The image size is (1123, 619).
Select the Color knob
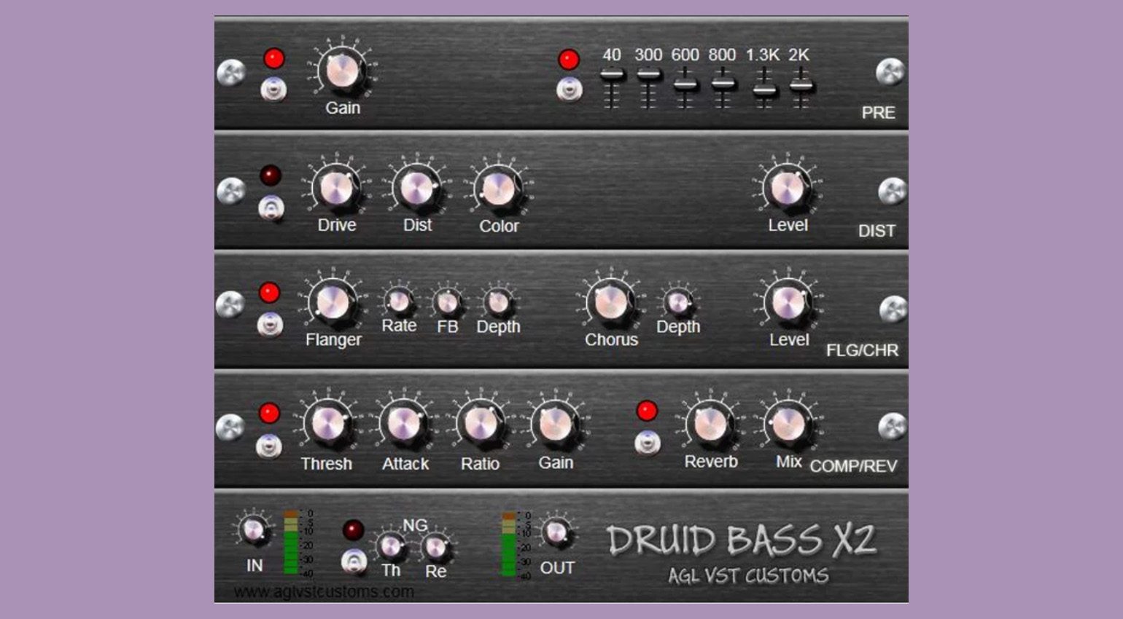(499, 189)
